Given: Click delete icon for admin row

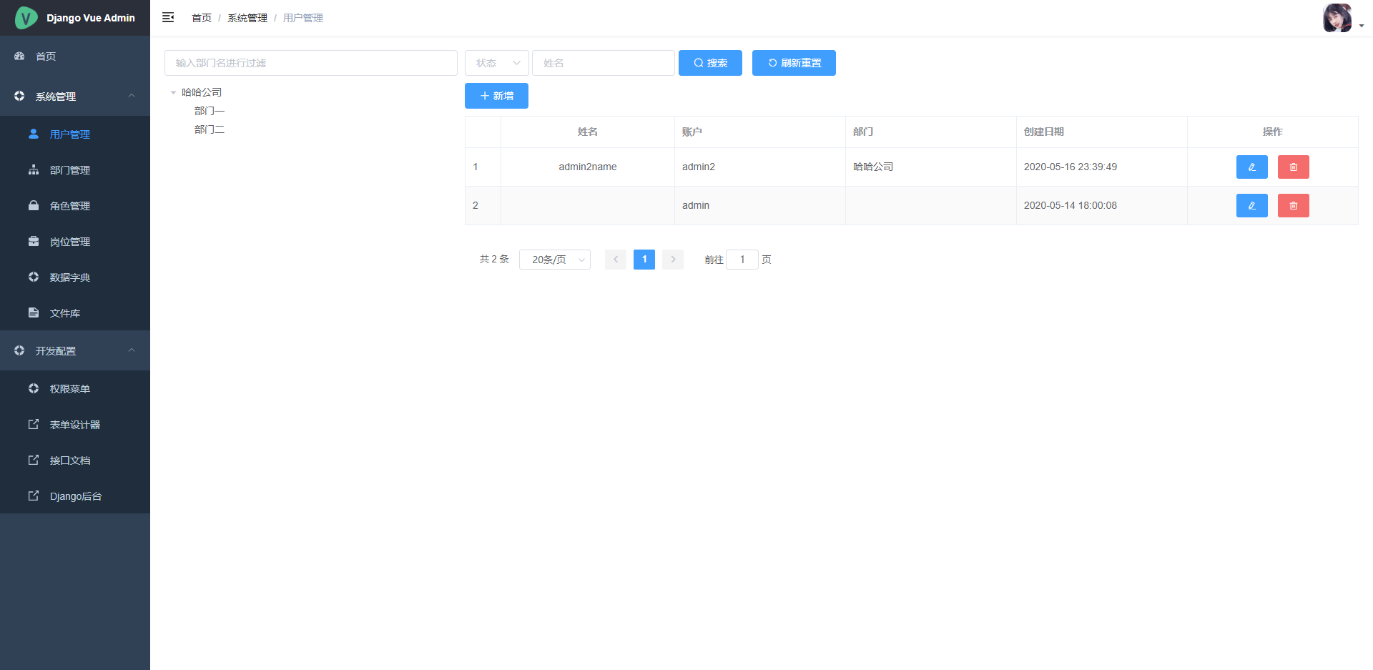Looking at the screenshot, I should 1293,206.
